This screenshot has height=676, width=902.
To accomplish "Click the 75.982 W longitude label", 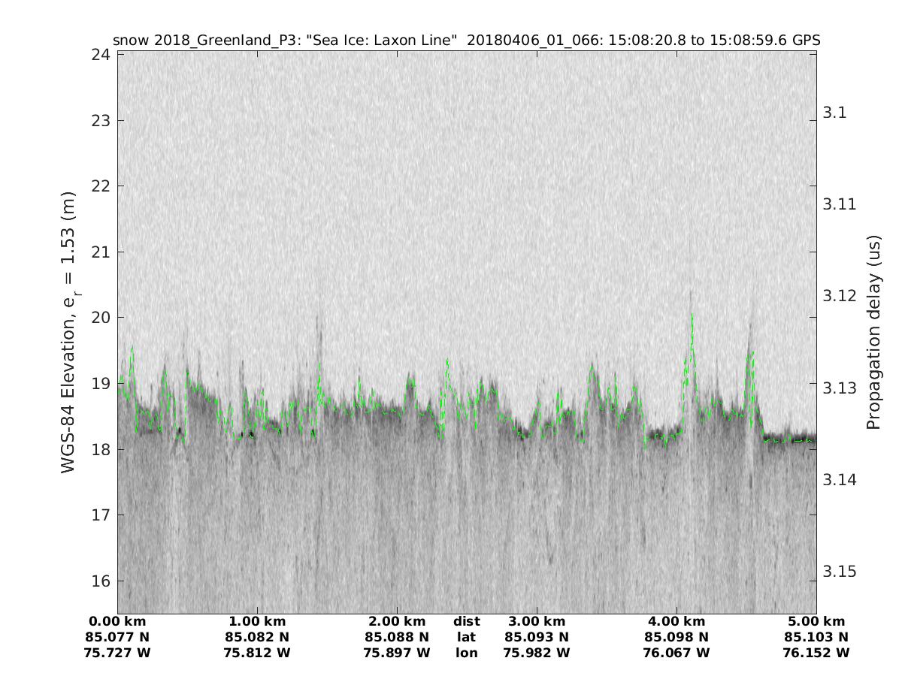I will click(x=537, y=653).
